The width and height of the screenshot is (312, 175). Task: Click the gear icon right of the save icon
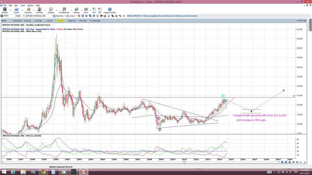tap(86, 16)
